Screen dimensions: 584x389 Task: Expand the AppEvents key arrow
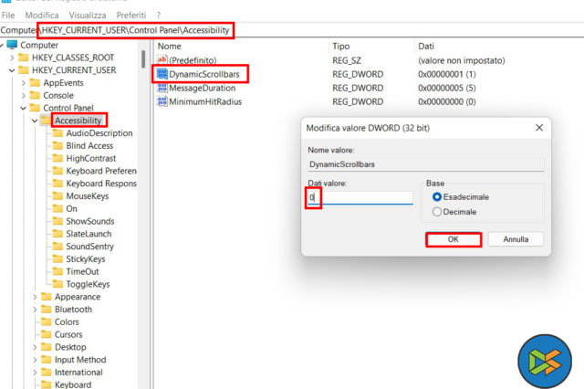coord(24,83)
